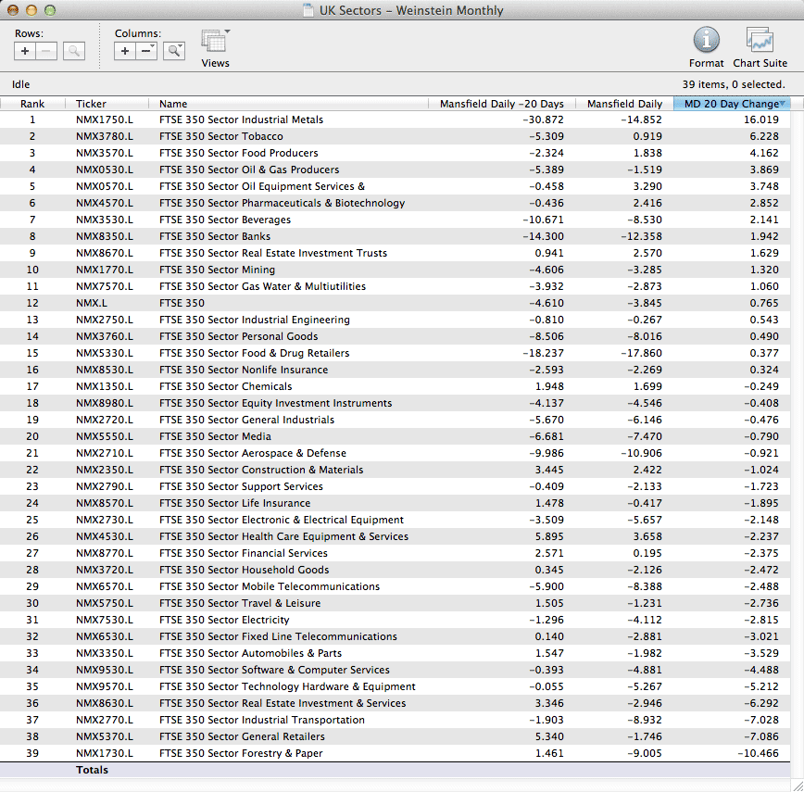
Task: Click the Mansfield Daily -20 Days header
Action: tap(501, 104)
